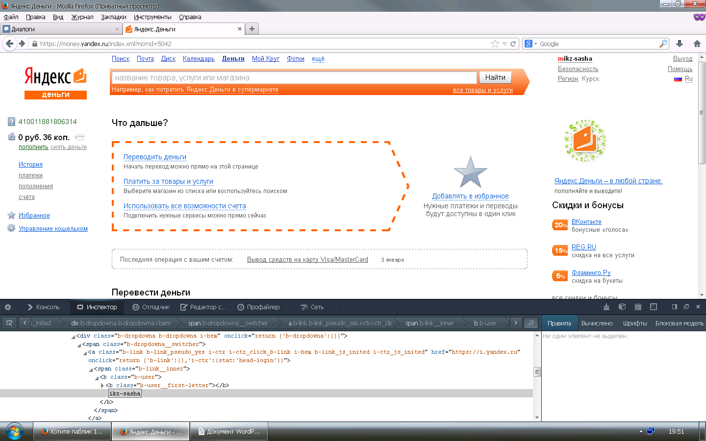Click the network icon in the system tray

pos(651,431)
